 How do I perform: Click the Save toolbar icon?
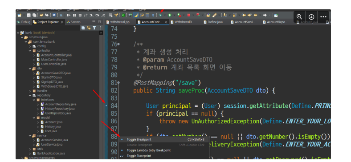coord(29,15)
